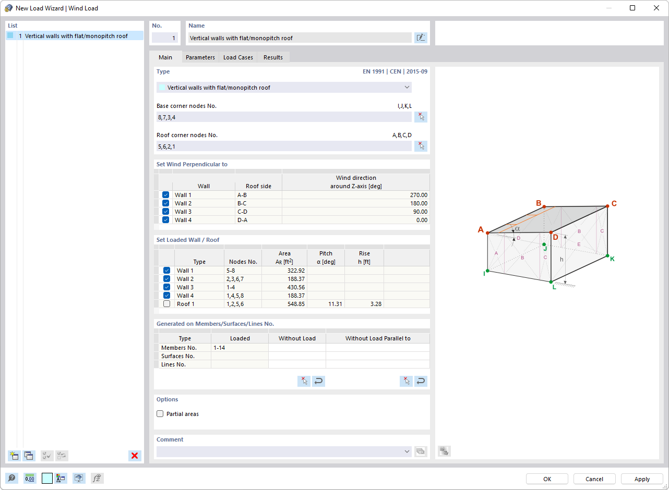Reset the Without Load Parallel selection
This screenshot has height=490, width=669.
[421, 381]
